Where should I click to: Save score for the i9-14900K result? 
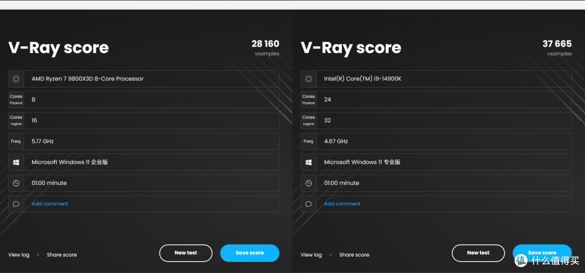click(x=542, y=253)
